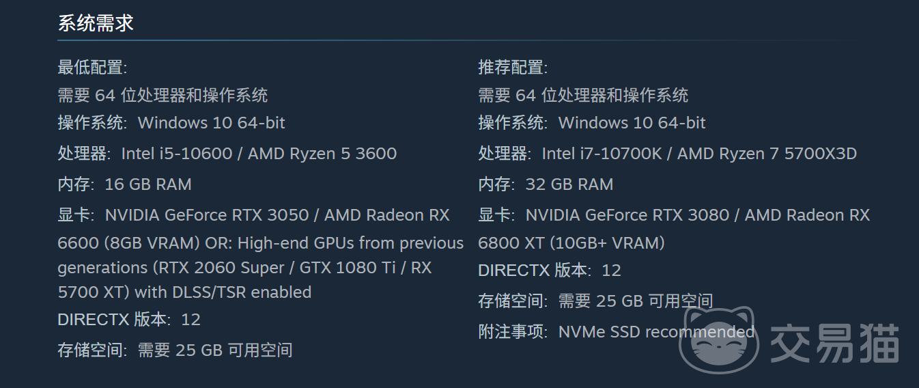Click the recommended 存储空间 25 GB line
The width and height of the screenshot is (919, 388).
tap(595, 301)
